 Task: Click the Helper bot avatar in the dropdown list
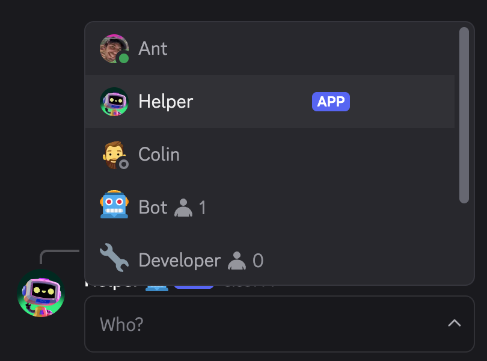pyautogui.click(x=114, y=102)
